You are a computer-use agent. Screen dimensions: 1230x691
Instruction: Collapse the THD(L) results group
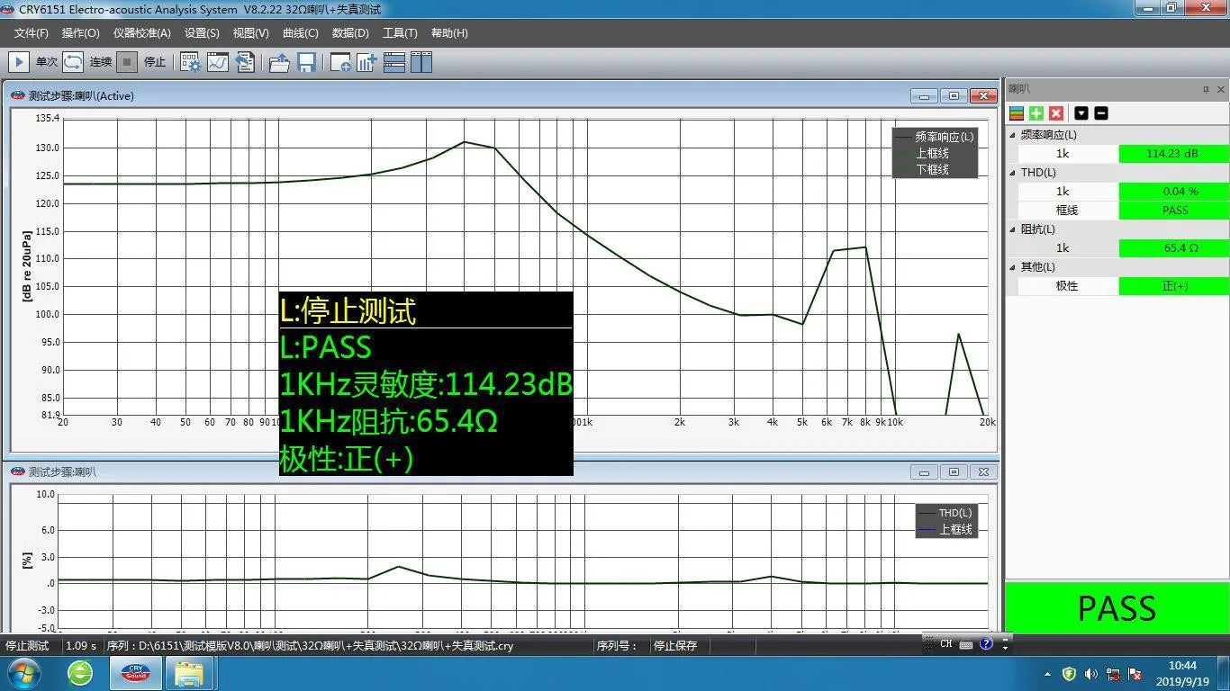[x=1013, y=173]
